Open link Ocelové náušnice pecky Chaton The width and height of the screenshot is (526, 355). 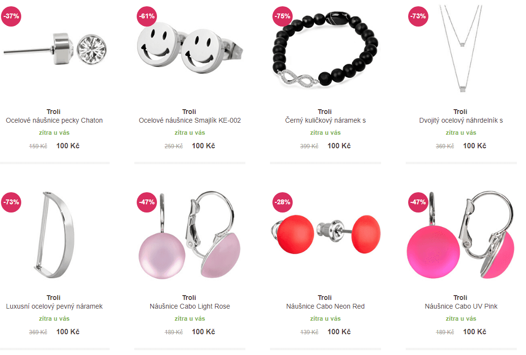tap(55, 120)
